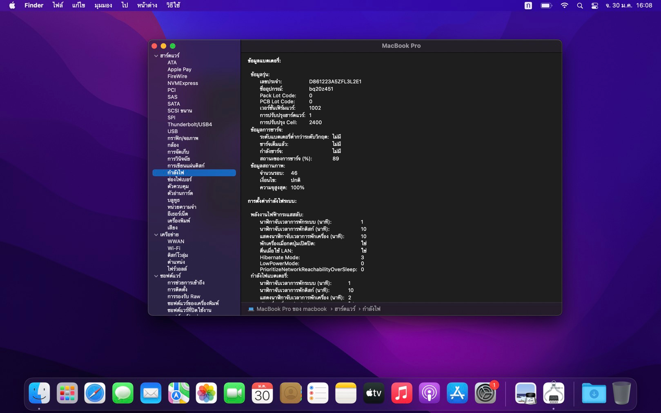
Task: Open Control Center in the menu bar
Action: pyautogui.click(x=594, y=6)
